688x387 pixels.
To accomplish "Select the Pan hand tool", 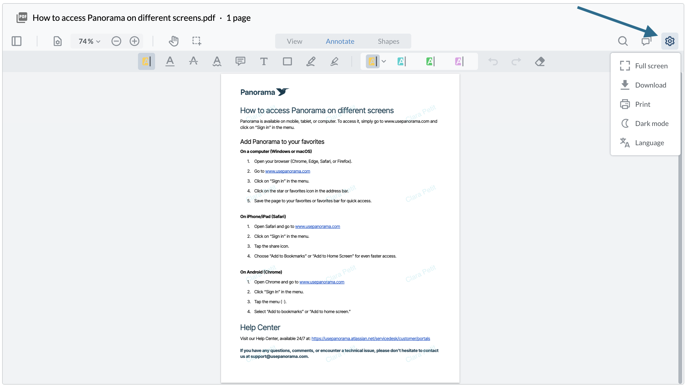I will click(174, 41).
